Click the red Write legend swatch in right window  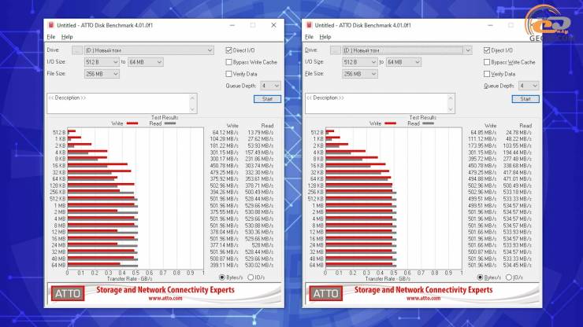click(391, 123)
